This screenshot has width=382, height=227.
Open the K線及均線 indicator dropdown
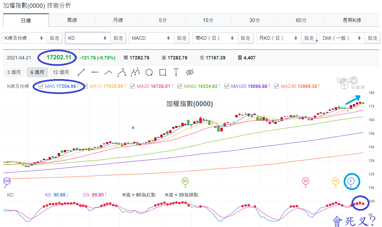[x=24, y=38]
